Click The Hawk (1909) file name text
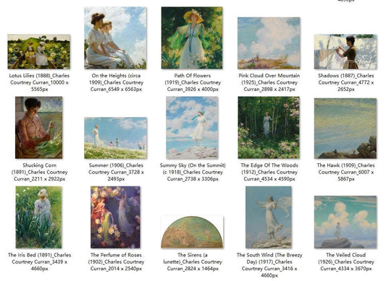 (346, 172)
